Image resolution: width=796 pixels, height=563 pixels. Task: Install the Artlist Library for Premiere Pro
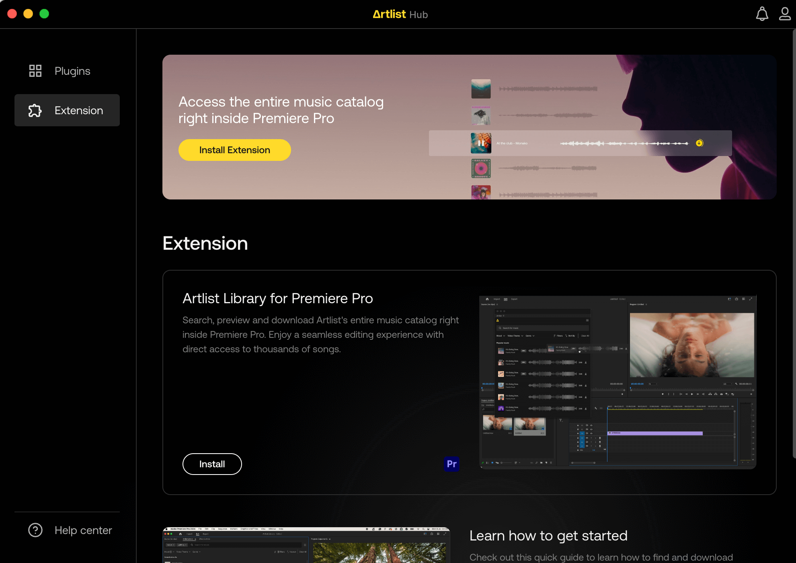(212, 464)
